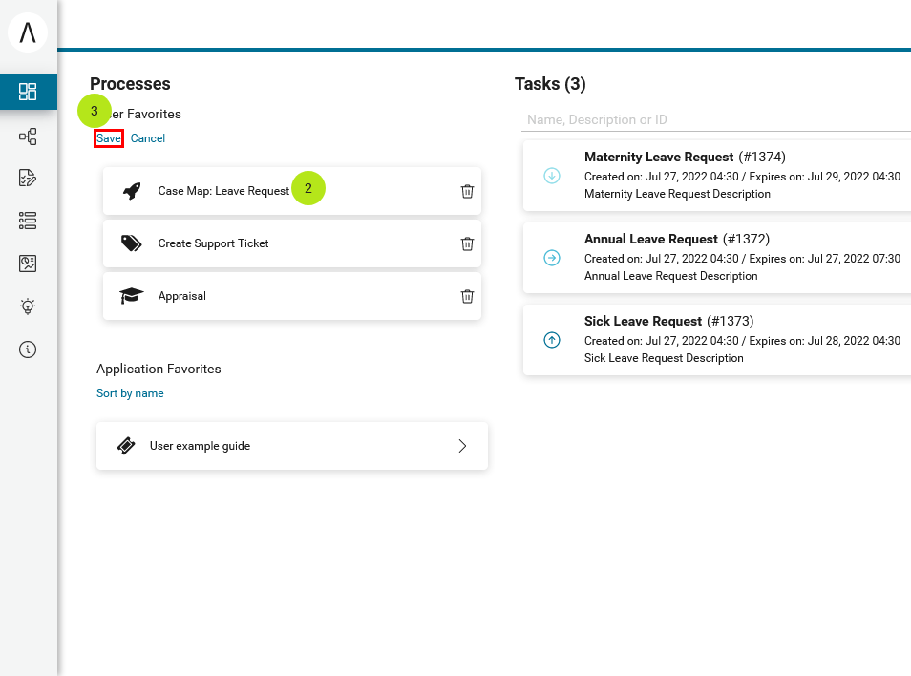Delete the Appraisal favorite

click(467, 296)
